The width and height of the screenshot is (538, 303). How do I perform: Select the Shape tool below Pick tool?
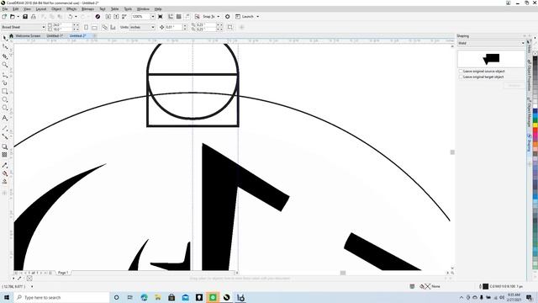click(5, 47)
